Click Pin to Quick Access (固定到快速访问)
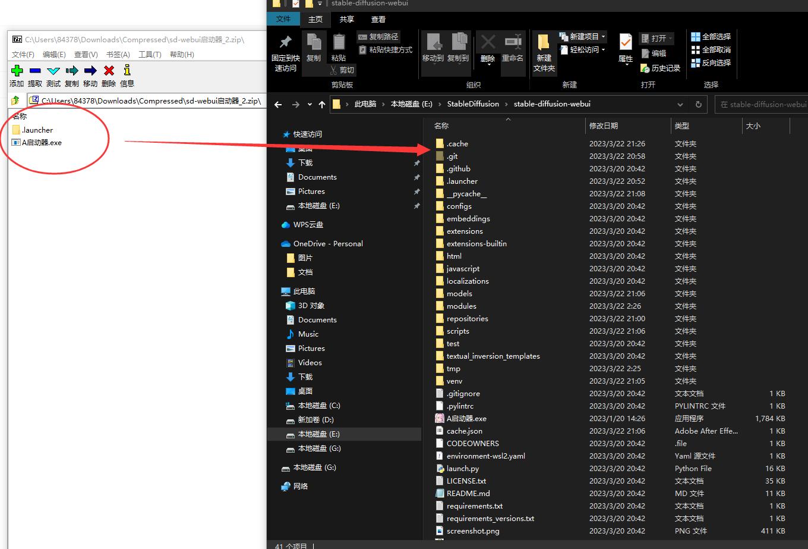The width and height of the screenshot is (808, 549). 286,52
